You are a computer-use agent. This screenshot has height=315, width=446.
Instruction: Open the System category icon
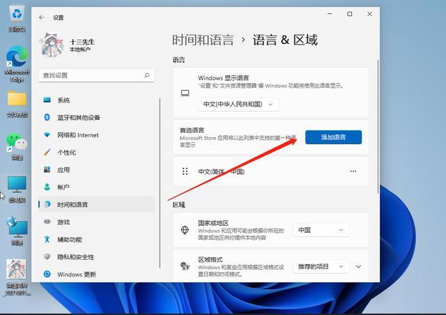(47, 100)
